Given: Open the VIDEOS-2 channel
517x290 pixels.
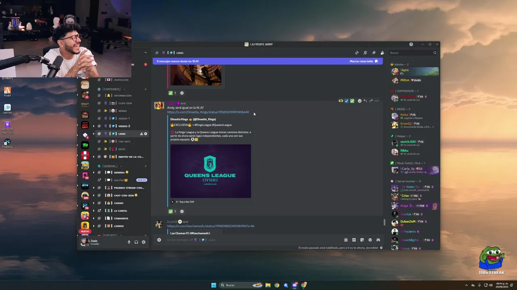Looking at the screenshot, I should pos(122,126).
